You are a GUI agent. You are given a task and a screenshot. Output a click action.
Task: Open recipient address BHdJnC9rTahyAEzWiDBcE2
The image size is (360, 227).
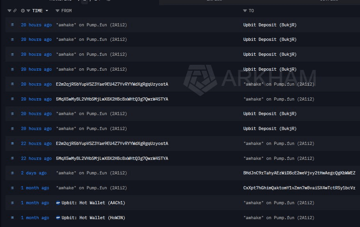299,173
